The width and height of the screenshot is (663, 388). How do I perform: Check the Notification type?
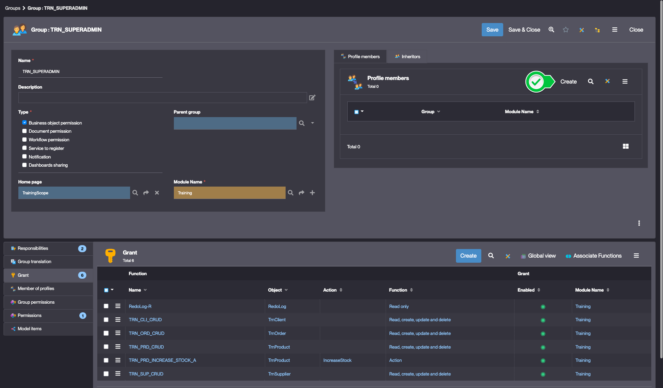click(25, 157)
